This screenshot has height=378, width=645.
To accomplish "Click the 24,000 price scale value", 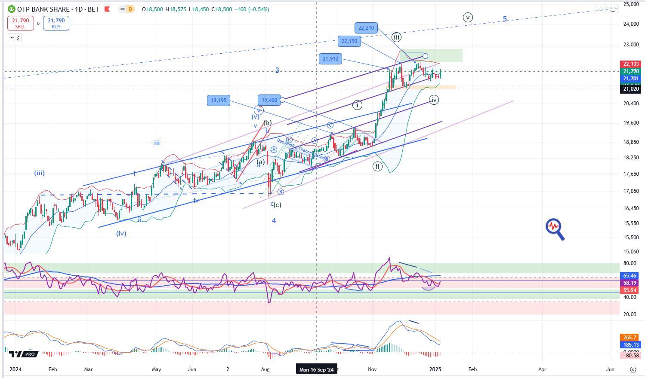I will pos(631,24).
